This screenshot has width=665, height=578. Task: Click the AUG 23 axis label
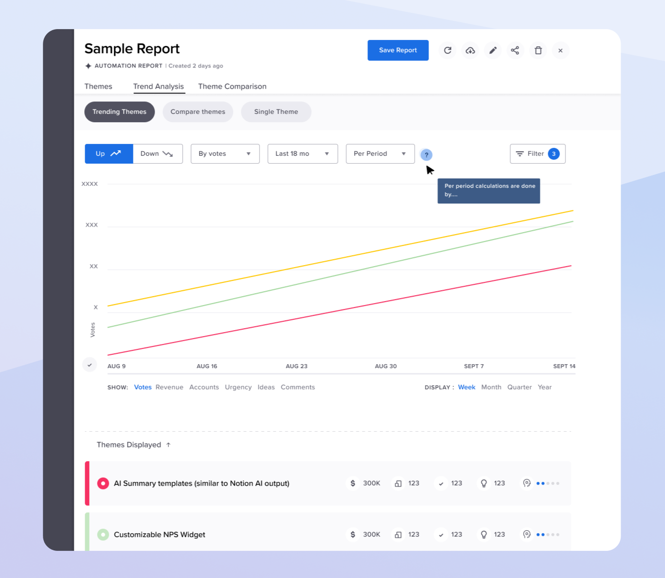pyautogui.click(x=297, y=366)
